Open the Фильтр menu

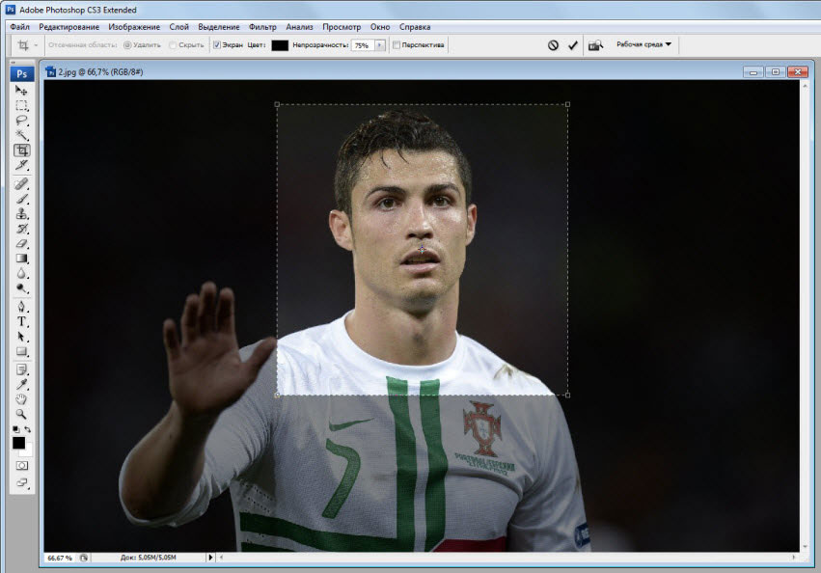(262, 27)
